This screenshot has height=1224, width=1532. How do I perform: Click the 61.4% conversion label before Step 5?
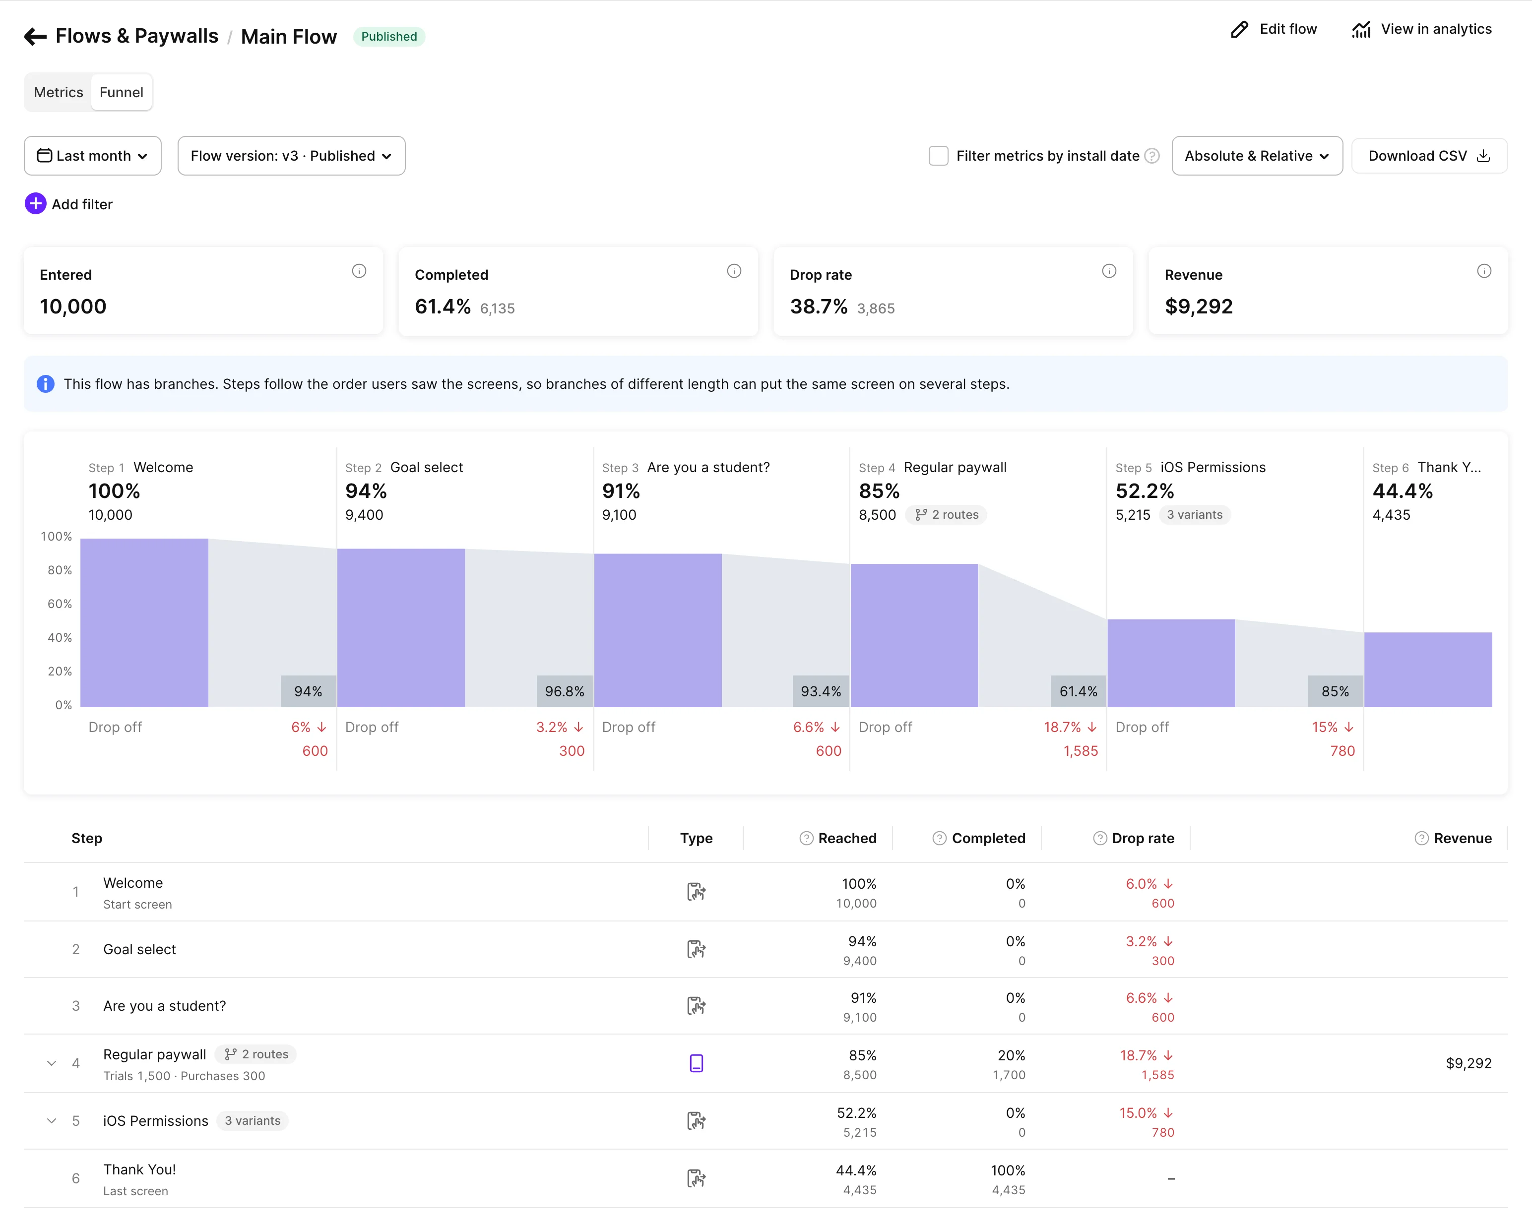coord(1078,691)
